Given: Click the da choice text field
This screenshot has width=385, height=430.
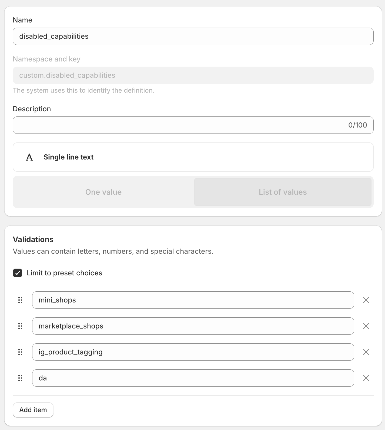Looking at the screenshot, I should [193, 378].
